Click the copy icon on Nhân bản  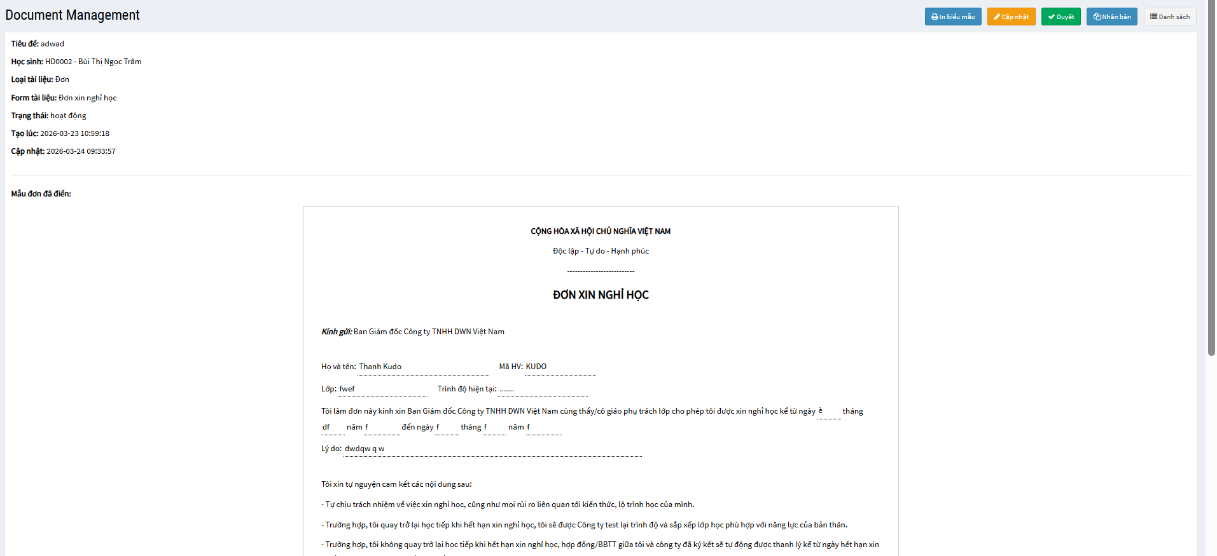click(x=1097, y=17)
